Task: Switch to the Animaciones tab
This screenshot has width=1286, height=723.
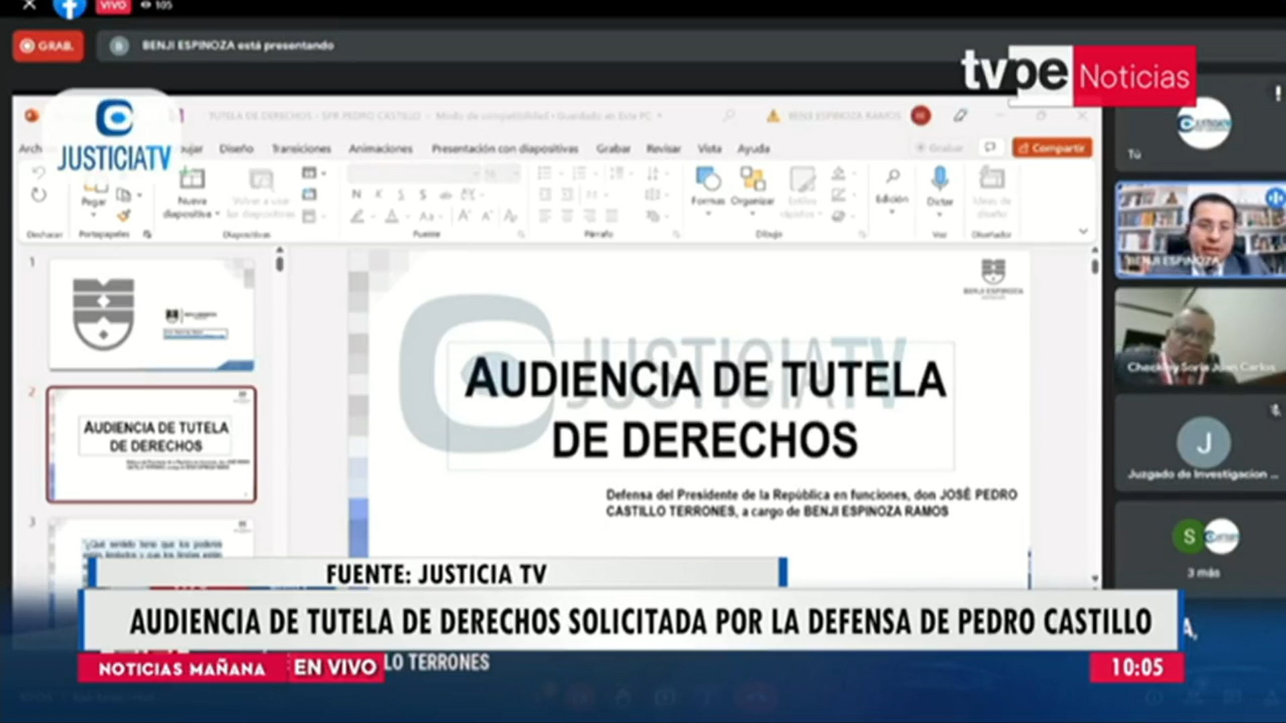Action: click(x=380, y=149)
